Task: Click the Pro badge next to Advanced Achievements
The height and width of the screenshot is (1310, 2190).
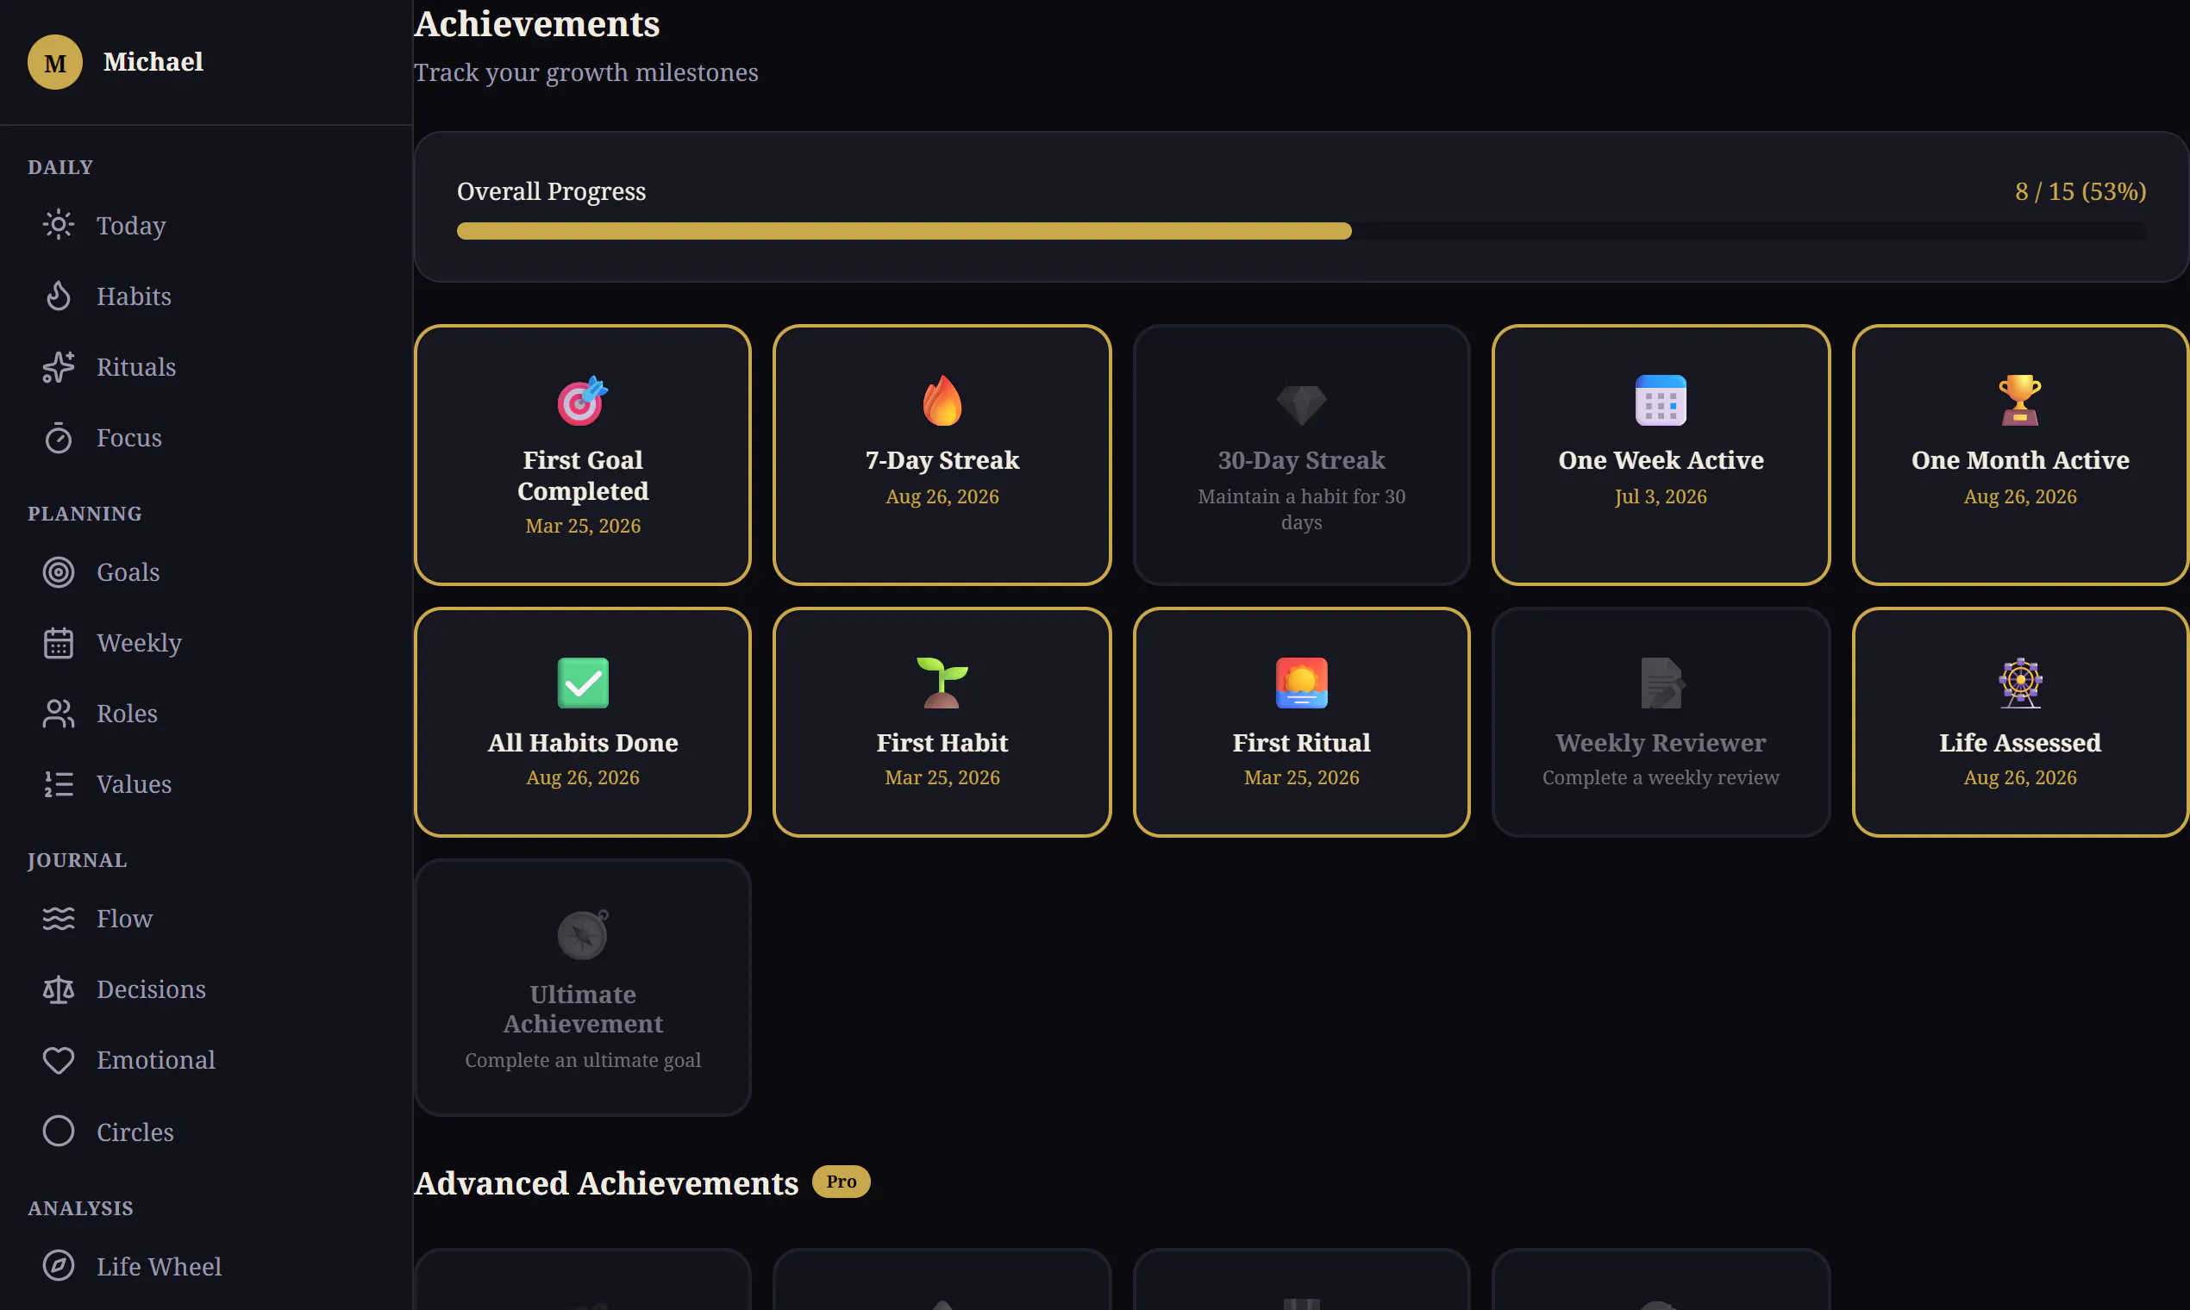Action: (841, 1181)
